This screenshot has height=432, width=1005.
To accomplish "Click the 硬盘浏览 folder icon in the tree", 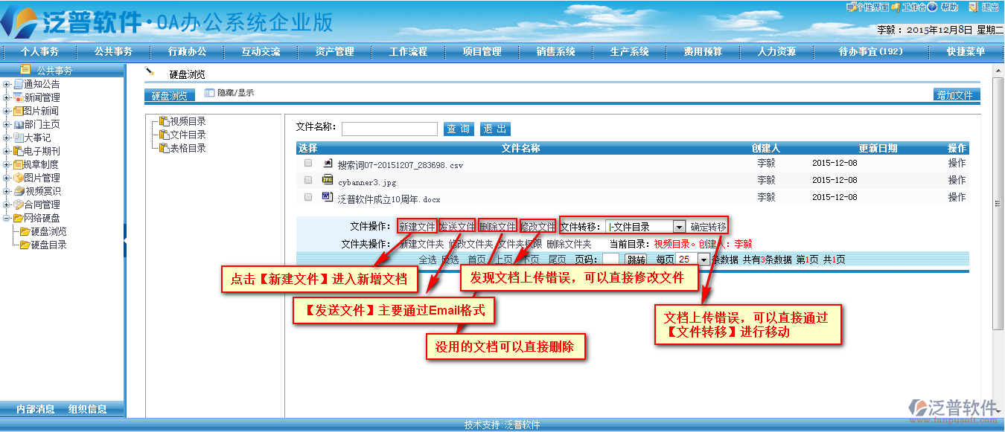I will tap(25, 231).
